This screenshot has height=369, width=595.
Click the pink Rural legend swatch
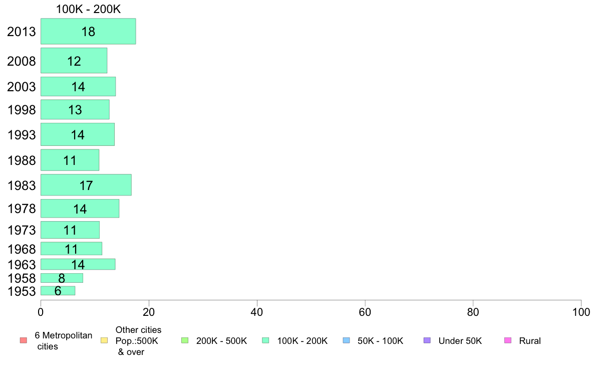coord(508,340)
